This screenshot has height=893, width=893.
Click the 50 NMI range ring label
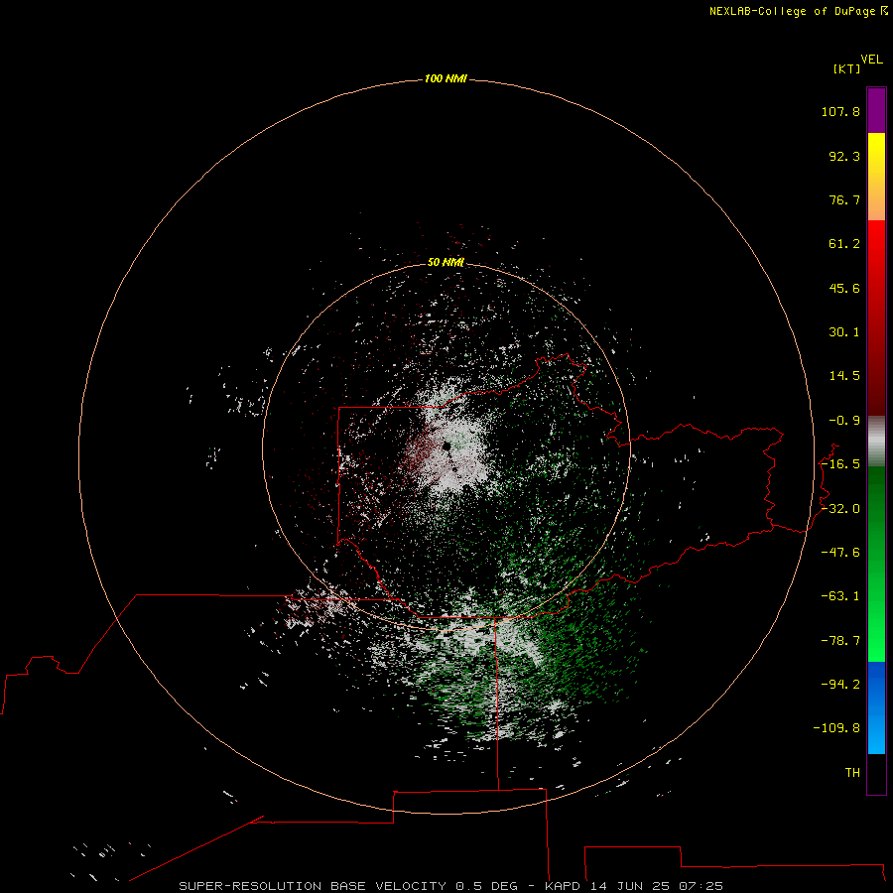446,262
